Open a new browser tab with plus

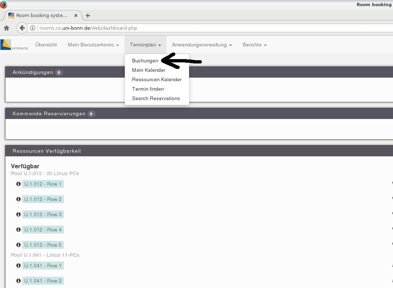click(x=87, y=16)
